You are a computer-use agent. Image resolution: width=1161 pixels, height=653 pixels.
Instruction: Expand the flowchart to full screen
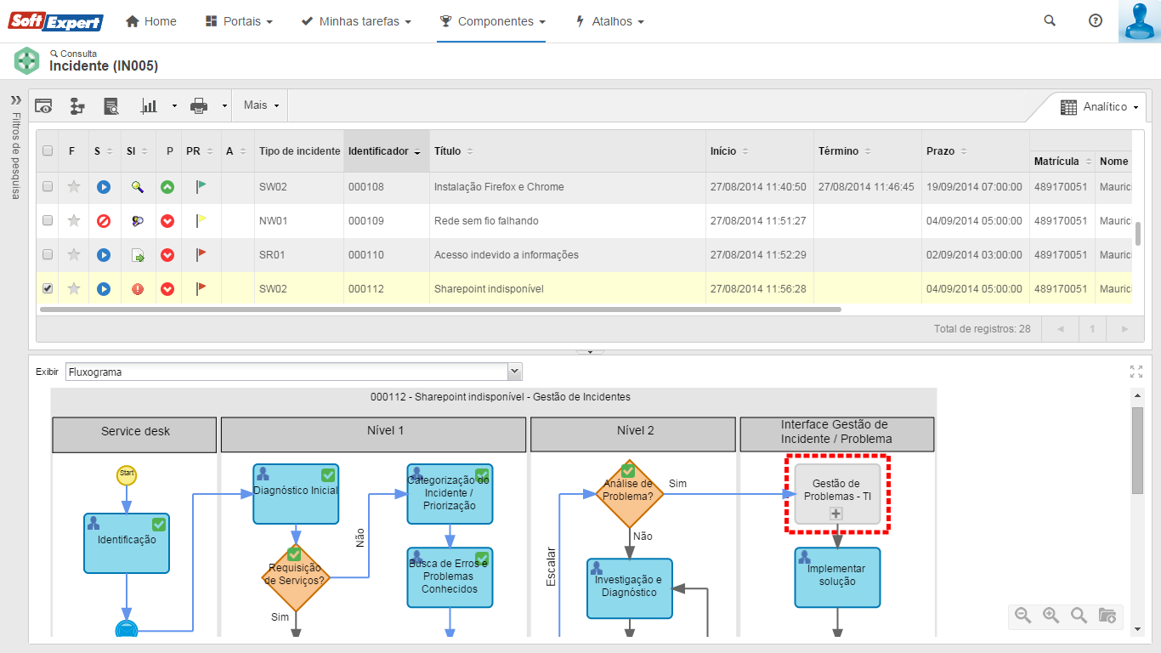click(x=1136, y=372)
